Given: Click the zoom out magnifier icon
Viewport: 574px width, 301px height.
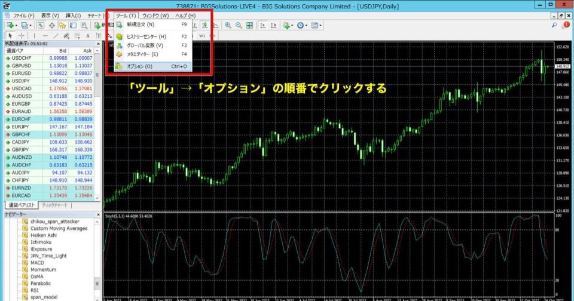Looking at the screenshot, I should coord(239,26).
